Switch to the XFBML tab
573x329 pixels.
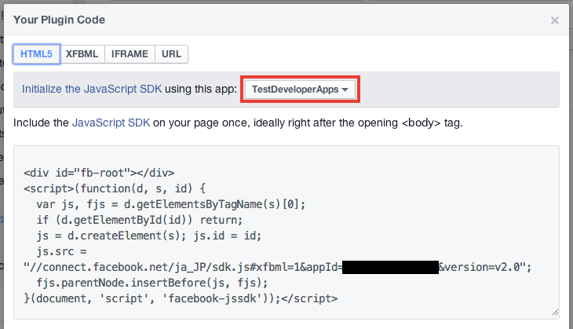coord(82,54)
